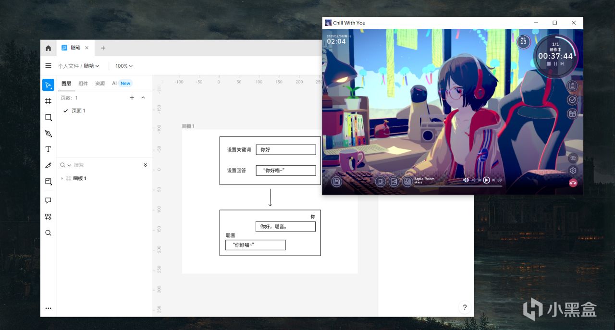Open the calendar icon in Chill With You
Screen dimensions: 615x330
click(572, 114)
